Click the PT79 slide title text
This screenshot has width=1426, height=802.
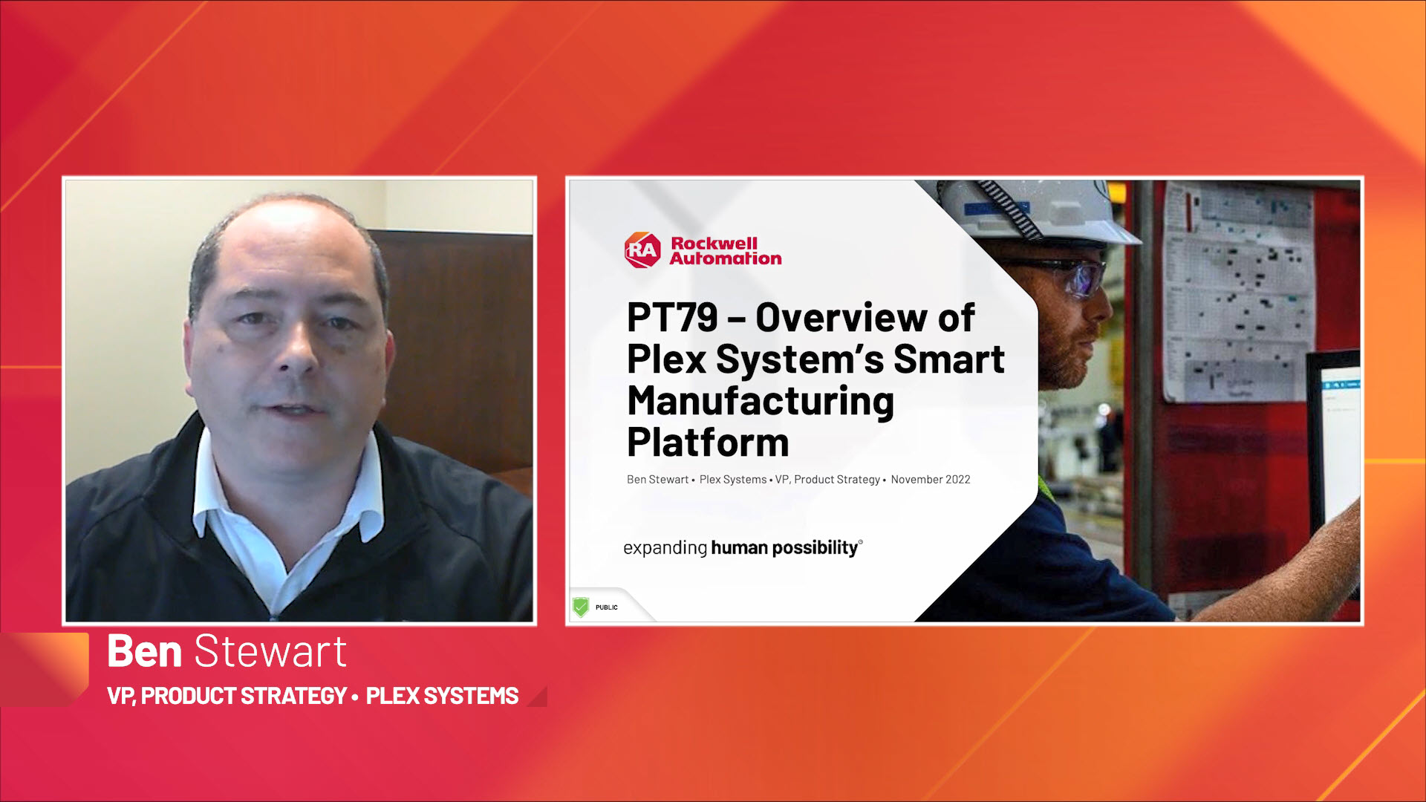tap(815, 379)
